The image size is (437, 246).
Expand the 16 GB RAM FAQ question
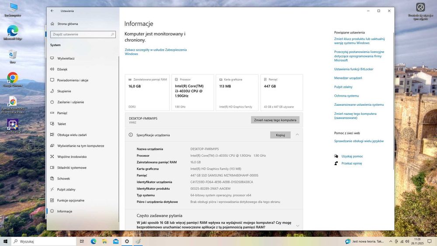point(297,225)
